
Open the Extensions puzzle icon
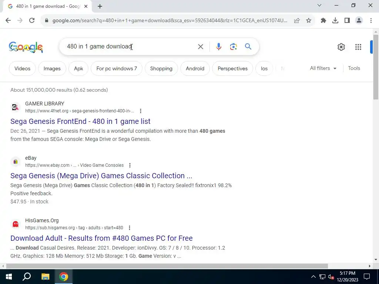[x=323, y=21]
